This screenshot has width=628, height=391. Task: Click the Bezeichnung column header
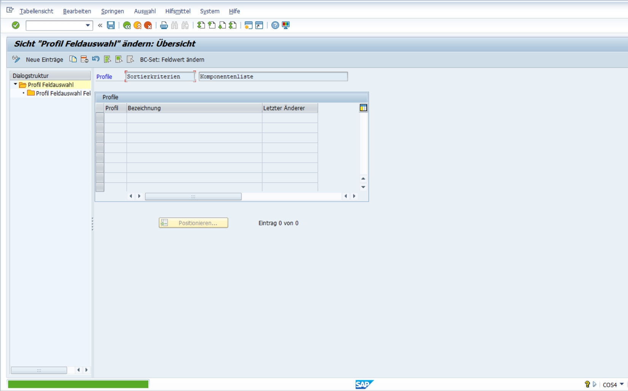pos(194,108)
